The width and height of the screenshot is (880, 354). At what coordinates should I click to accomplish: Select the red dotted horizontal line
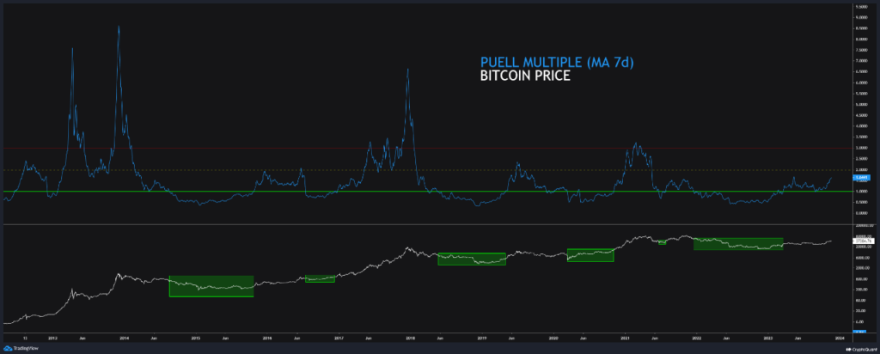pyautogui.click(x=426, y=148)
